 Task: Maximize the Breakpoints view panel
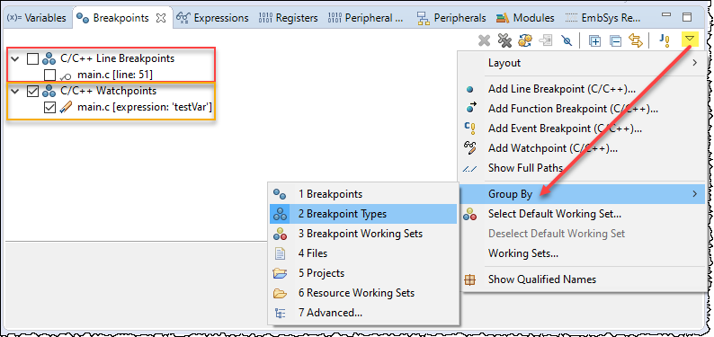687,17
